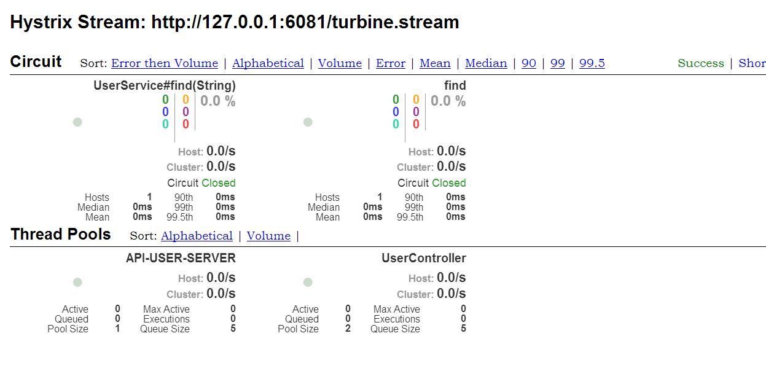766x387 pixels.
Task: Click Executions label of API-USER-SERVER
Action: [x=166, y=319]
